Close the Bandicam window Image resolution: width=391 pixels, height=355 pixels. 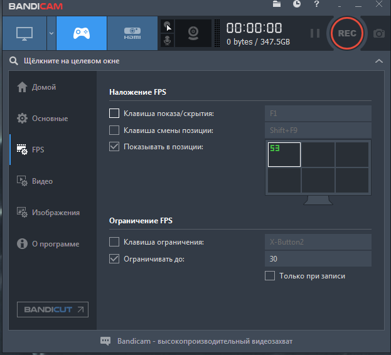pyautogui.click(x=379, y=4)
